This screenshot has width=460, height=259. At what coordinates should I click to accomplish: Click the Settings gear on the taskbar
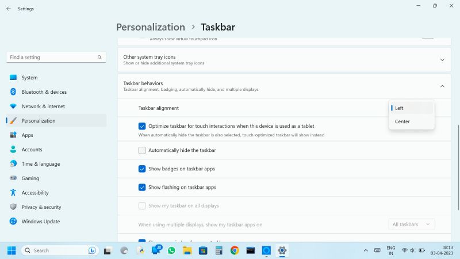point(282,250)
